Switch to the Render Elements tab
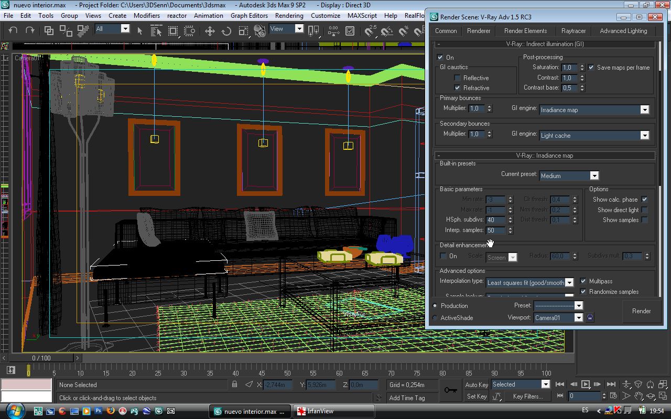671x419 pixels. coord(525,31)
